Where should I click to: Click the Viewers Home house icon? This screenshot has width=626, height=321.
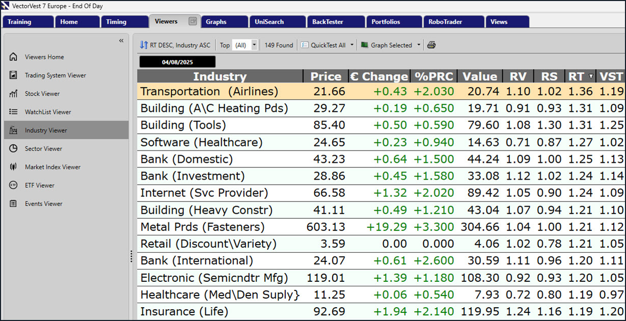tap(14, 57)
